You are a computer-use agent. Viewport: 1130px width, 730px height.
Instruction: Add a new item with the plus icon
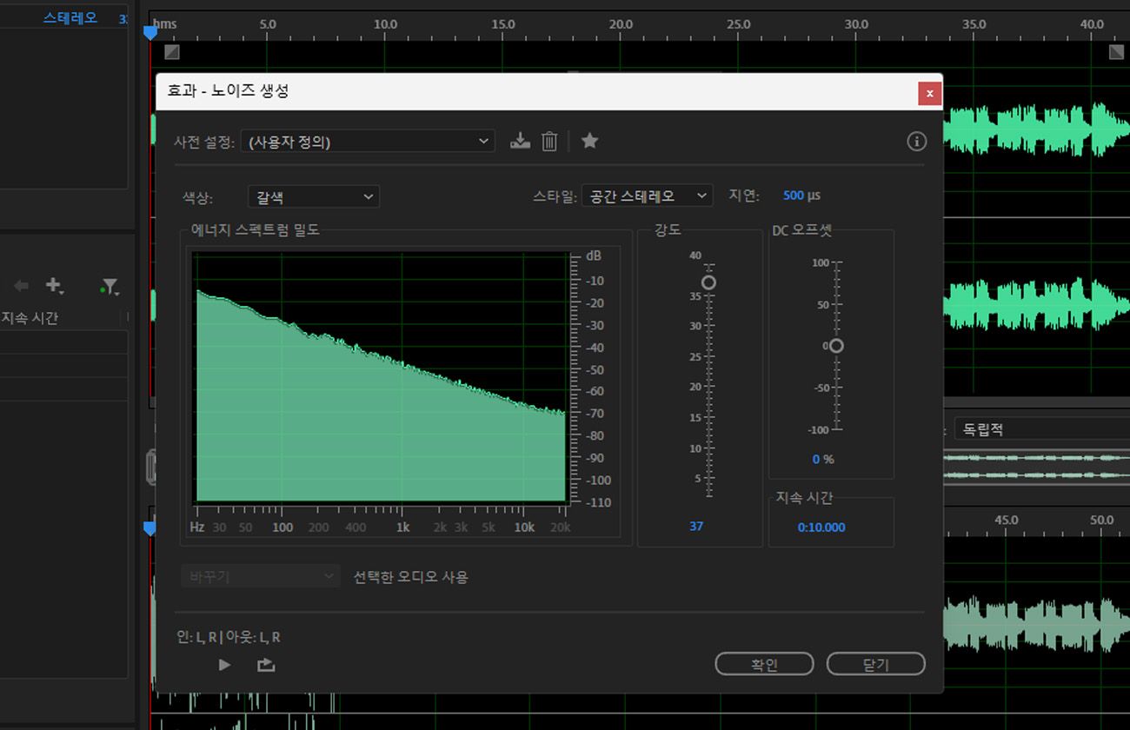[x=54, y=285]
